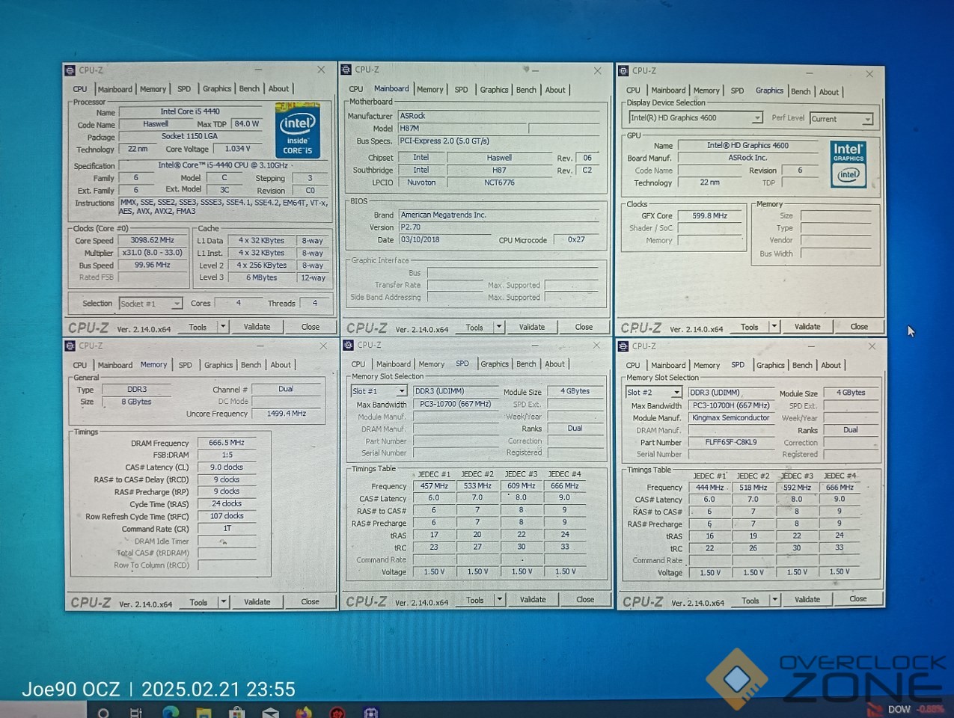The height and width of the screenshot is (718, 954).
Task: Open the Mainboard tab in the Slot #1 SPD window
Action: [394, 364]
